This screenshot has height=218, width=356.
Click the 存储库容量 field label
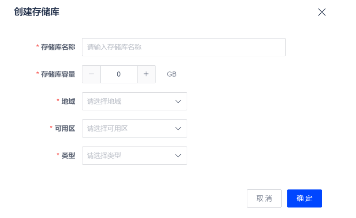coord(58,74)
